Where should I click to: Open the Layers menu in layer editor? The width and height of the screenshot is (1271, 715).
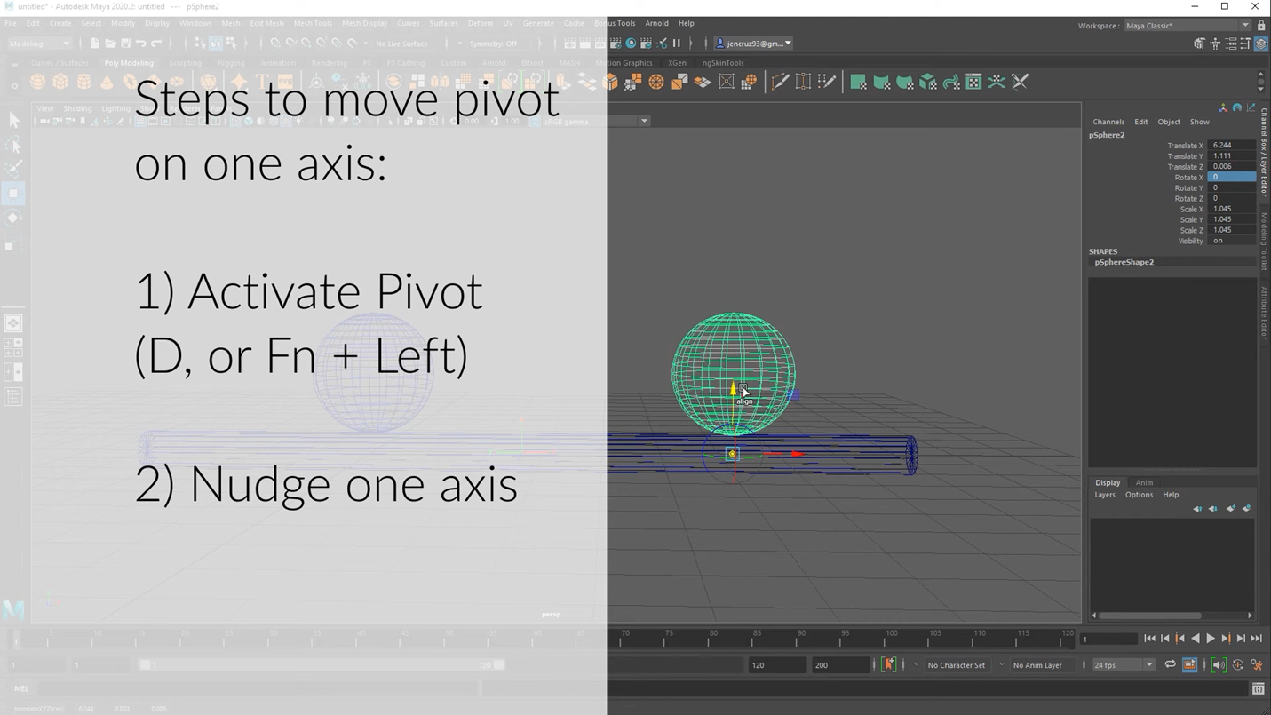tap(1105, 495)
